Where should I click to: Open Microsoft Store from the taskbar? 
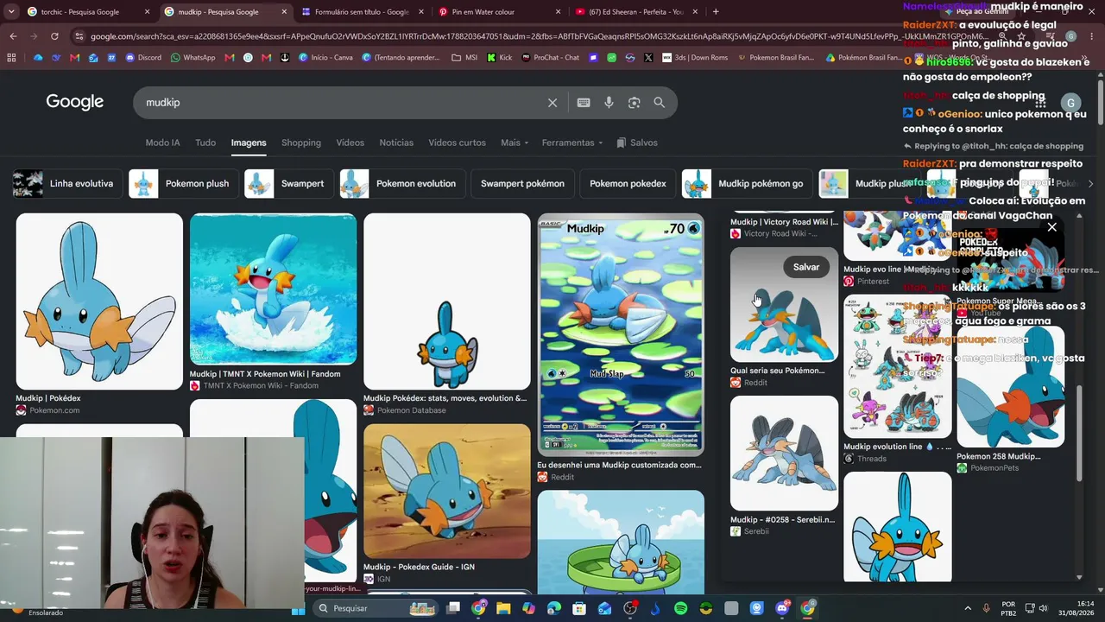[579, 608]
